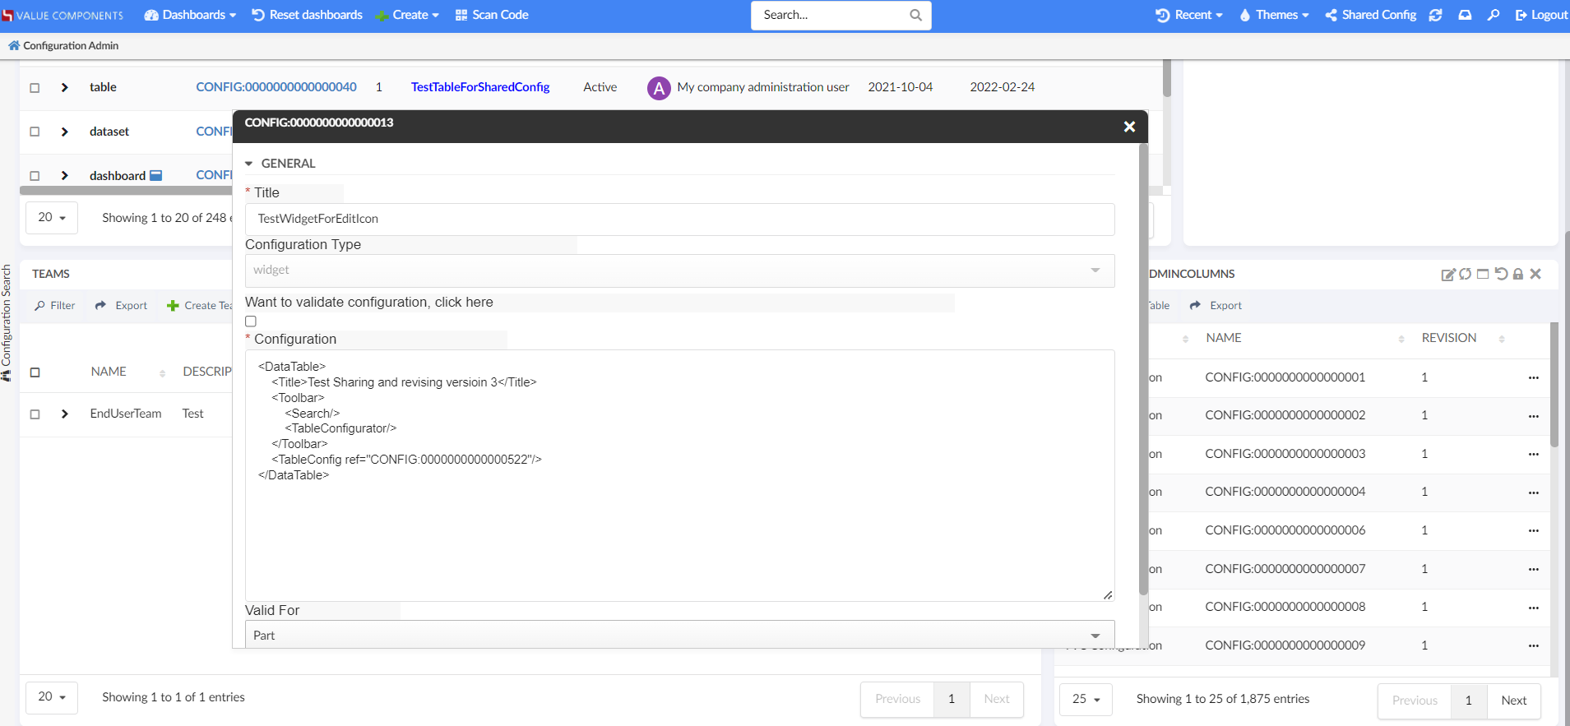Open the TestTableForSharedConfig link
The width and height of the screenshot is (1570, 726).
[x=480, y=87]
